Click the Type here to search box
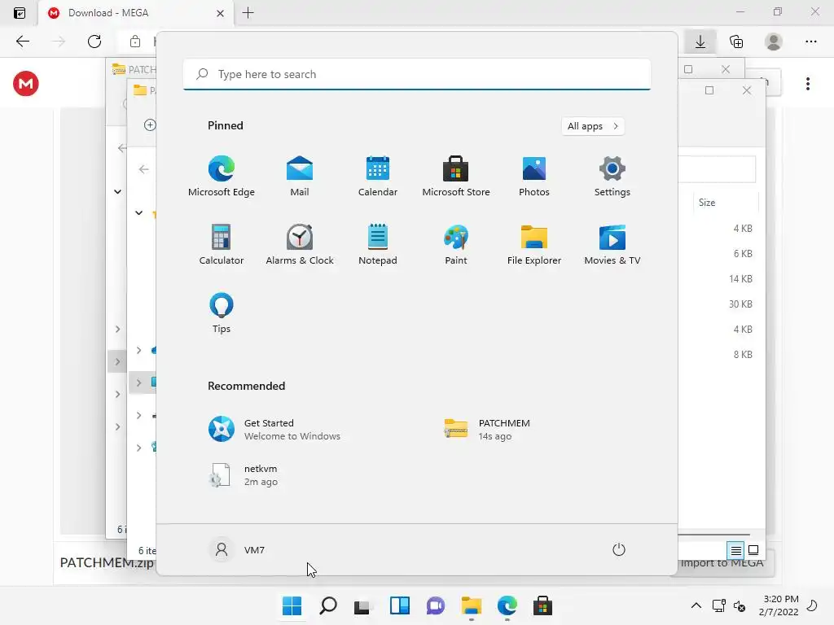The height and width of the screenshot is (625, 834). tap(416, 74)
